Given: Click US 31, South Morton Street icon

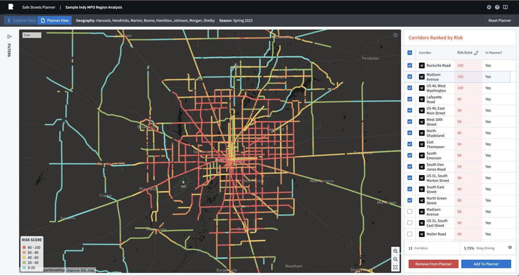Looking at the screenshot, I should pos(422,178).
